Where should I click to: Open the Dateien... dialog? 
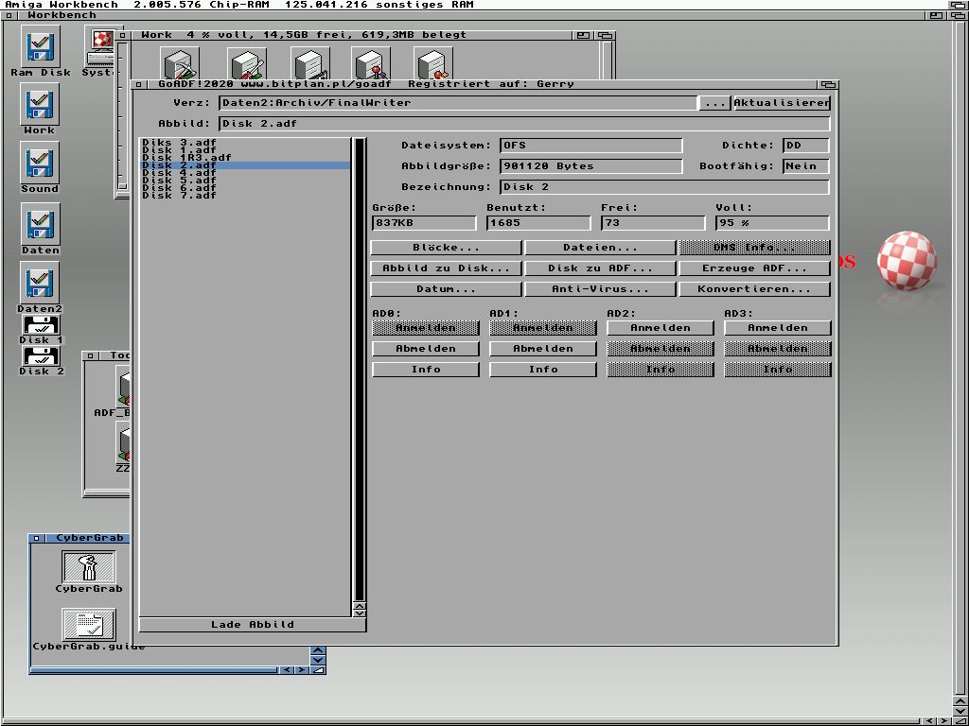click(x=600, y=248)
